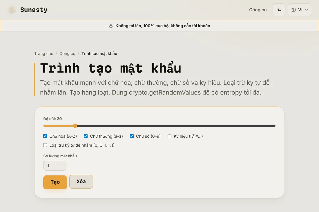Uncheck the Chữ thường (a–z) checkbox
319x212 pixels.
tap(86, 136)
